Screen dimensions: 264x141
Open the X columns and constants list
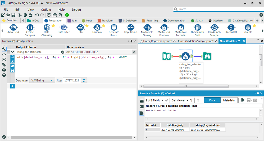click(x=12, y=61)
